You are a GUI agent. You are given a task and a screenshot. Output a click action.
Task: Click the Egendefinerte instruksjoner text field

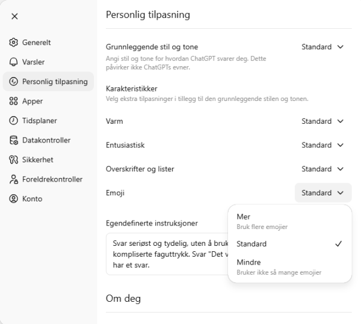(166, 254)
